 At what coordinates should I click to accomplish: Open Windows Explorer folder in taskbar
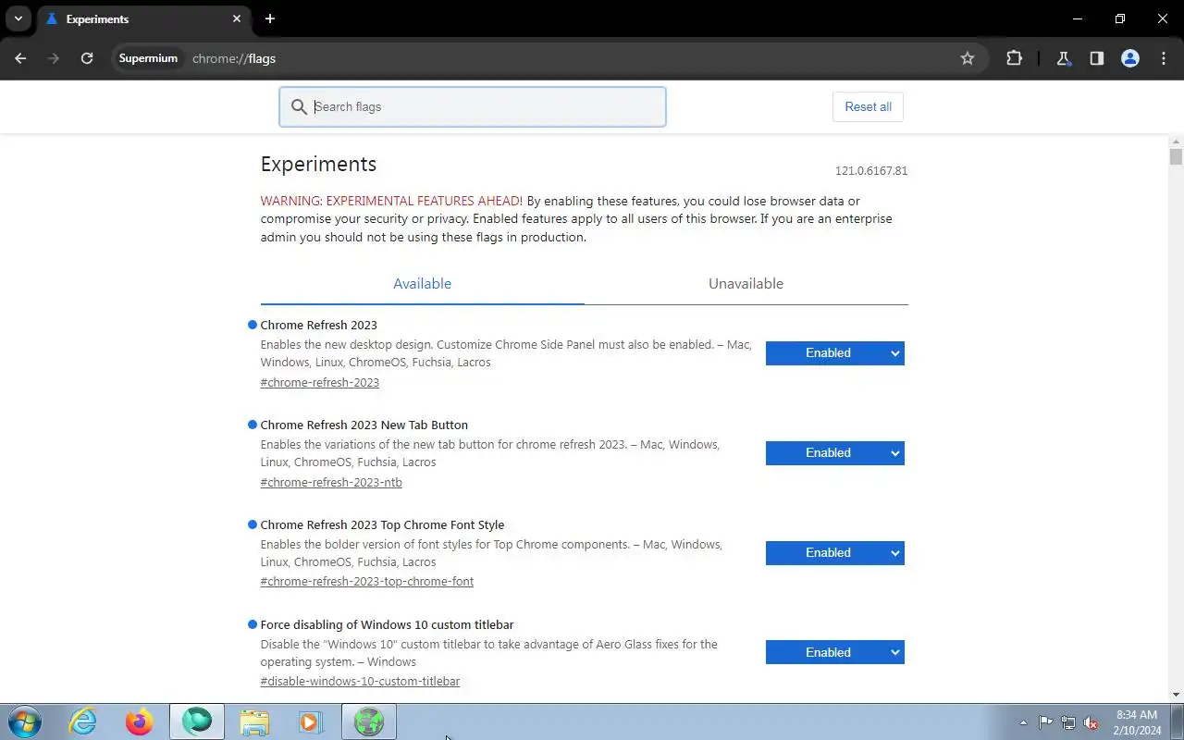pyautogui.click(x=254, y=721)
